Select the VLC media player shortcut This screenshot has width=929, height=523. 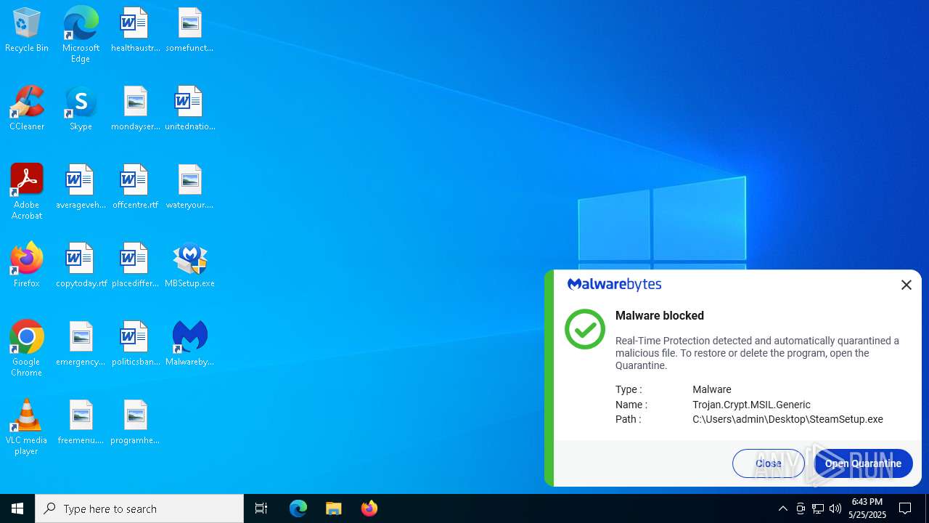click(27, 427)
